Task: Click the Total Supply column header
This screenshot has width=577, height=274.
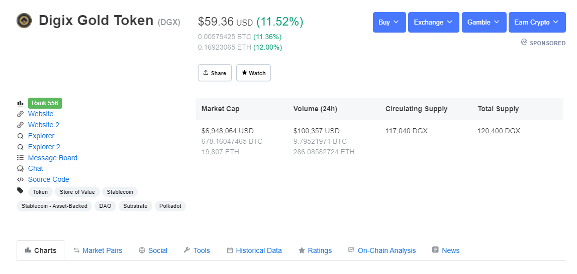Action: [x=498, y=109]
